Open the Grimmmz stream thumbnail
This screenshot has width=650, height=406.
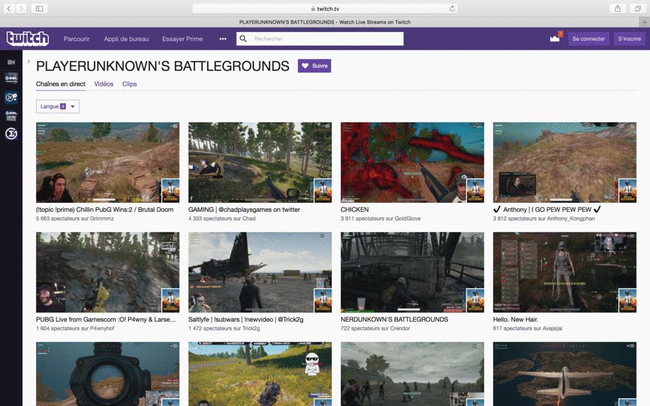tap(108, 162)
